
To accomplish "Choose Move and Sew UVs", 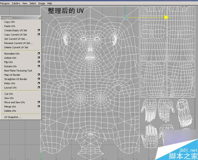I will point(14,102).
